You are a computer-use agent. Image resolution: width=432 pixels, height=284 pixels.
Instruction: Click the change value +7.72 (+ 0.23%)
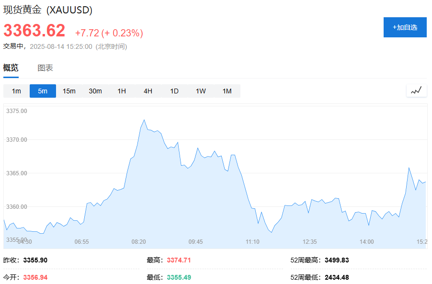pos(109,33)
